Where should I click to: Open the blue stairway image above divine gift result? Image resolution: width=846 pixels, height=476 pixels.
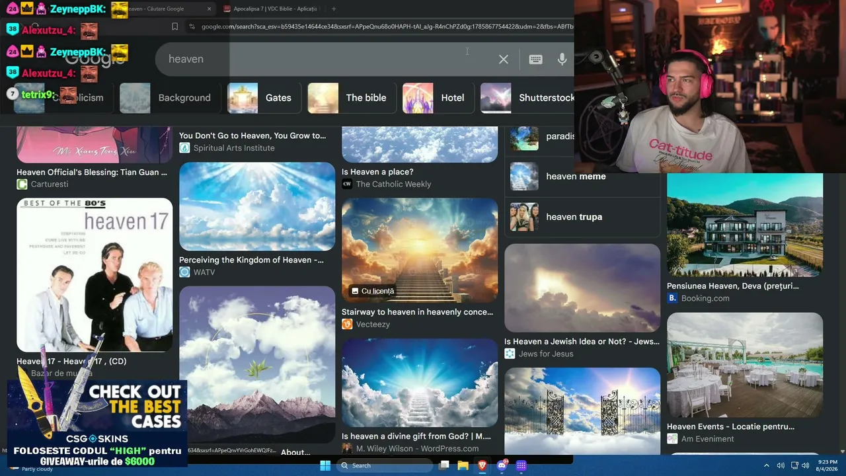coord(420,383)
